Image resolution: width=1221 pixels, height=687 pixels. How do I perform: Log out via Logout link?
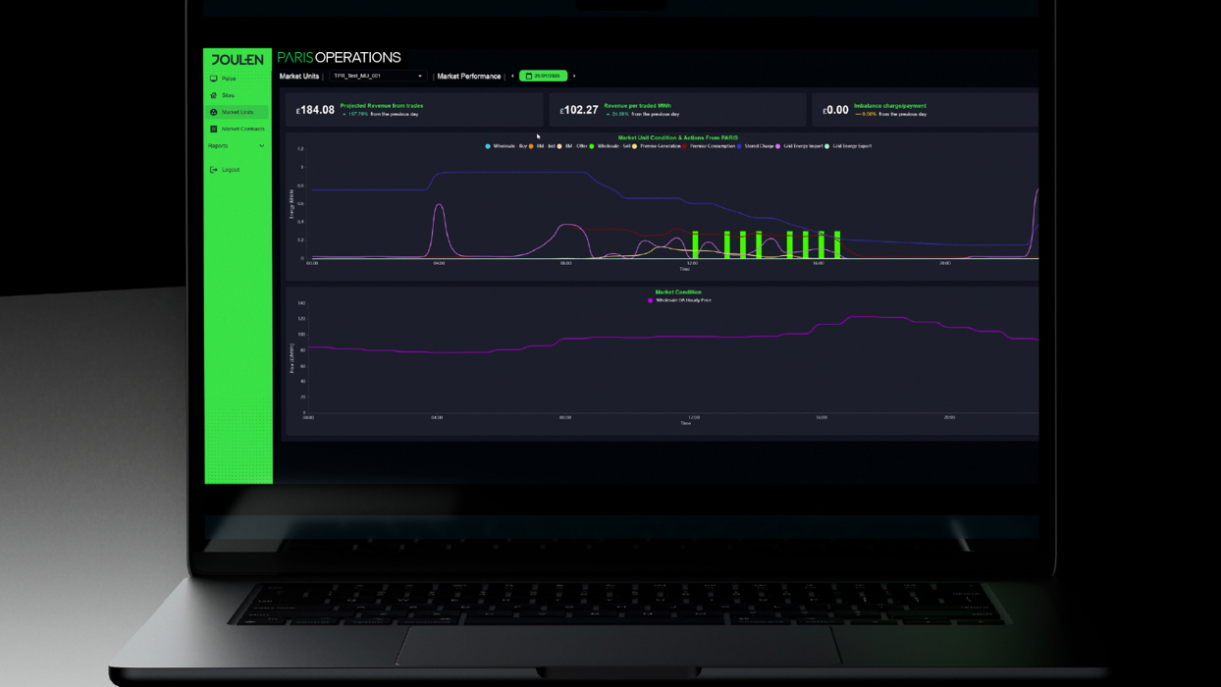click(231, 170)
